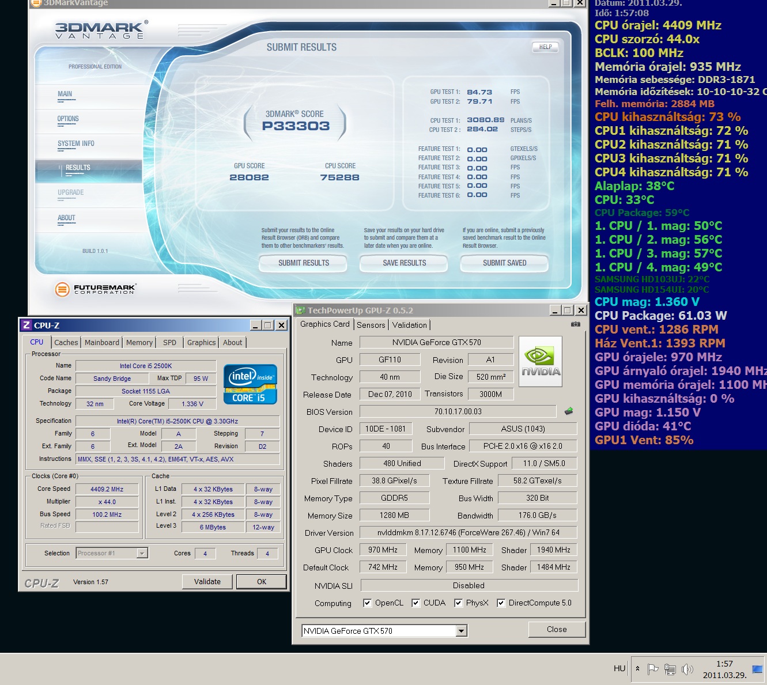Click the SUBMIT RESULTS button
Viewport: 767px width, 685px height.
coord(304,263)
